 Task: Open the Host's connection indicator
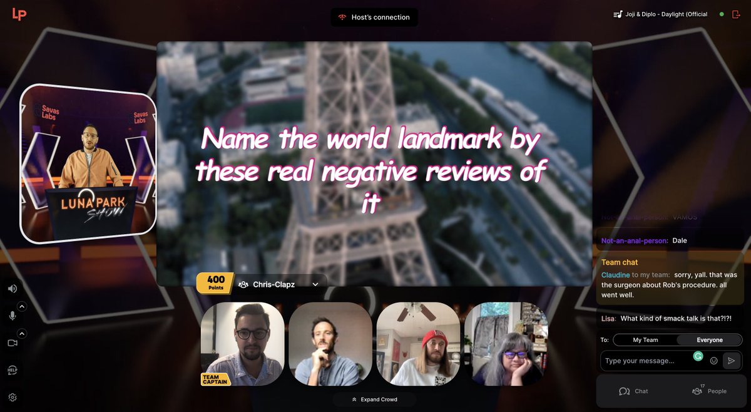(374, 17)
